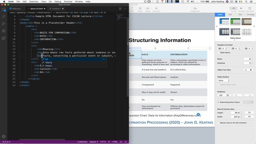Switch to the Cell tab in inspector

(x=230, y=14)
